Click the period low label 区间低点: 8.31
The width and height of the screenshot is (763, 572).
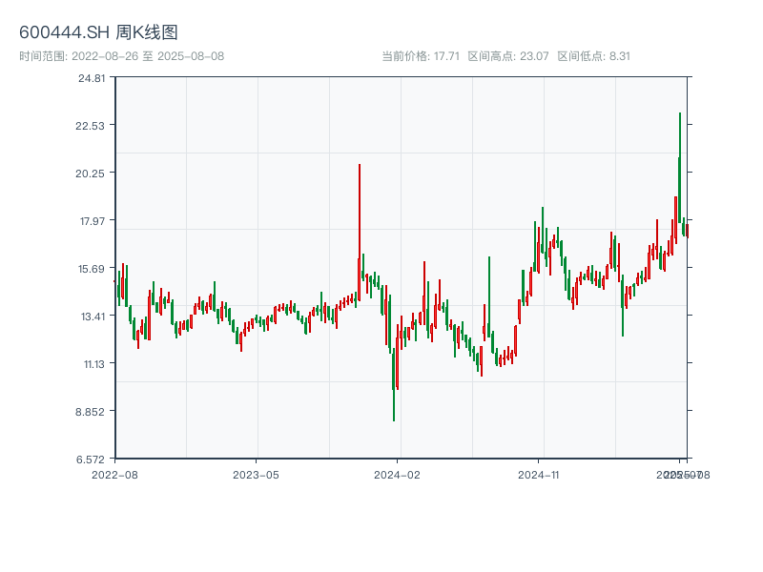click(x=593, y=56)
